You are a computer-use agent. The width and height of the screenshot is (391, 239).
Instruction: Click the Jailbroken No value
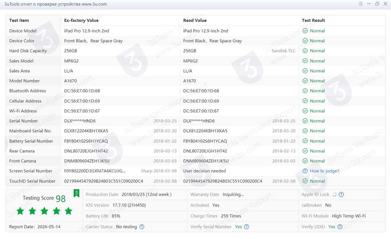tap(328, 205)
